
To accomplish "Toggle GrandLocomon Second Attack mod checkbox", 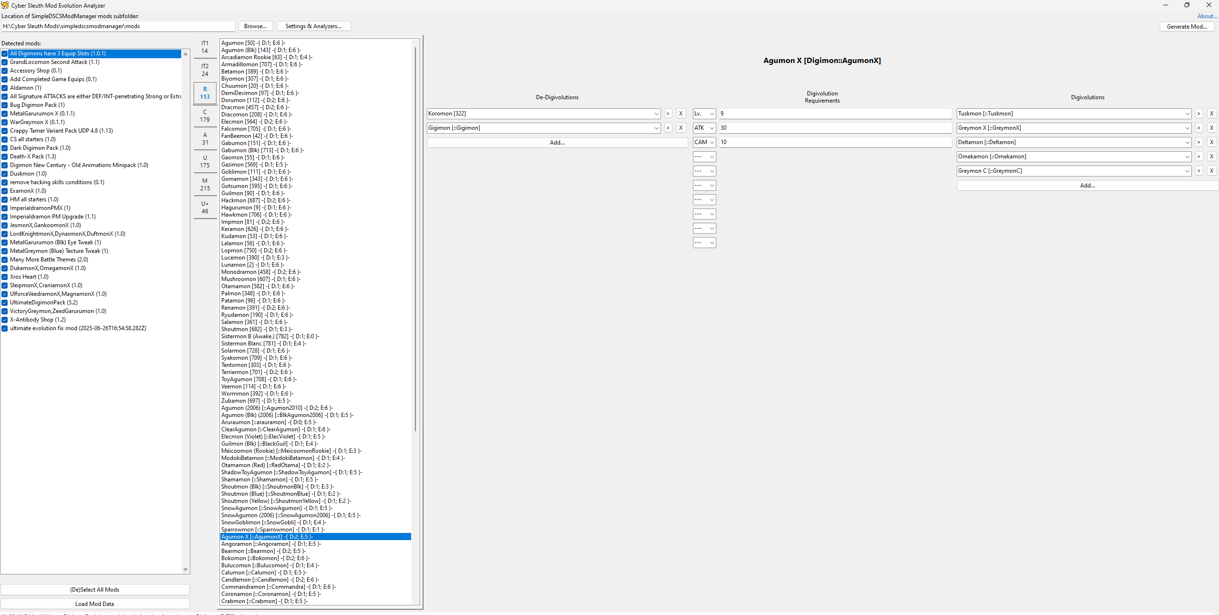I will (5, 62).
